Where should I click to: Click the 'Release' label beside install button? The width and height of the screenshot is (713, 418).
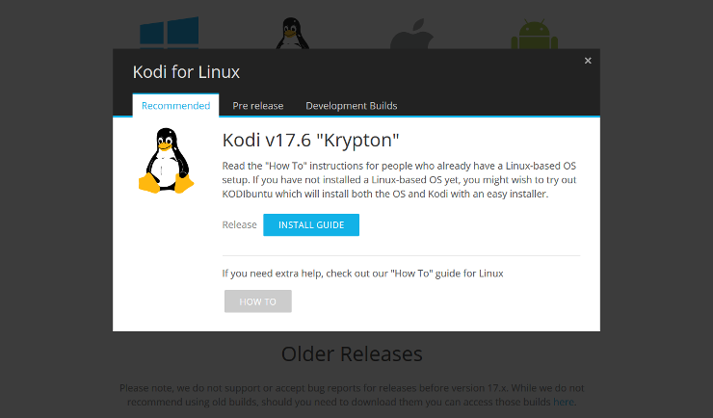point(239,225)
